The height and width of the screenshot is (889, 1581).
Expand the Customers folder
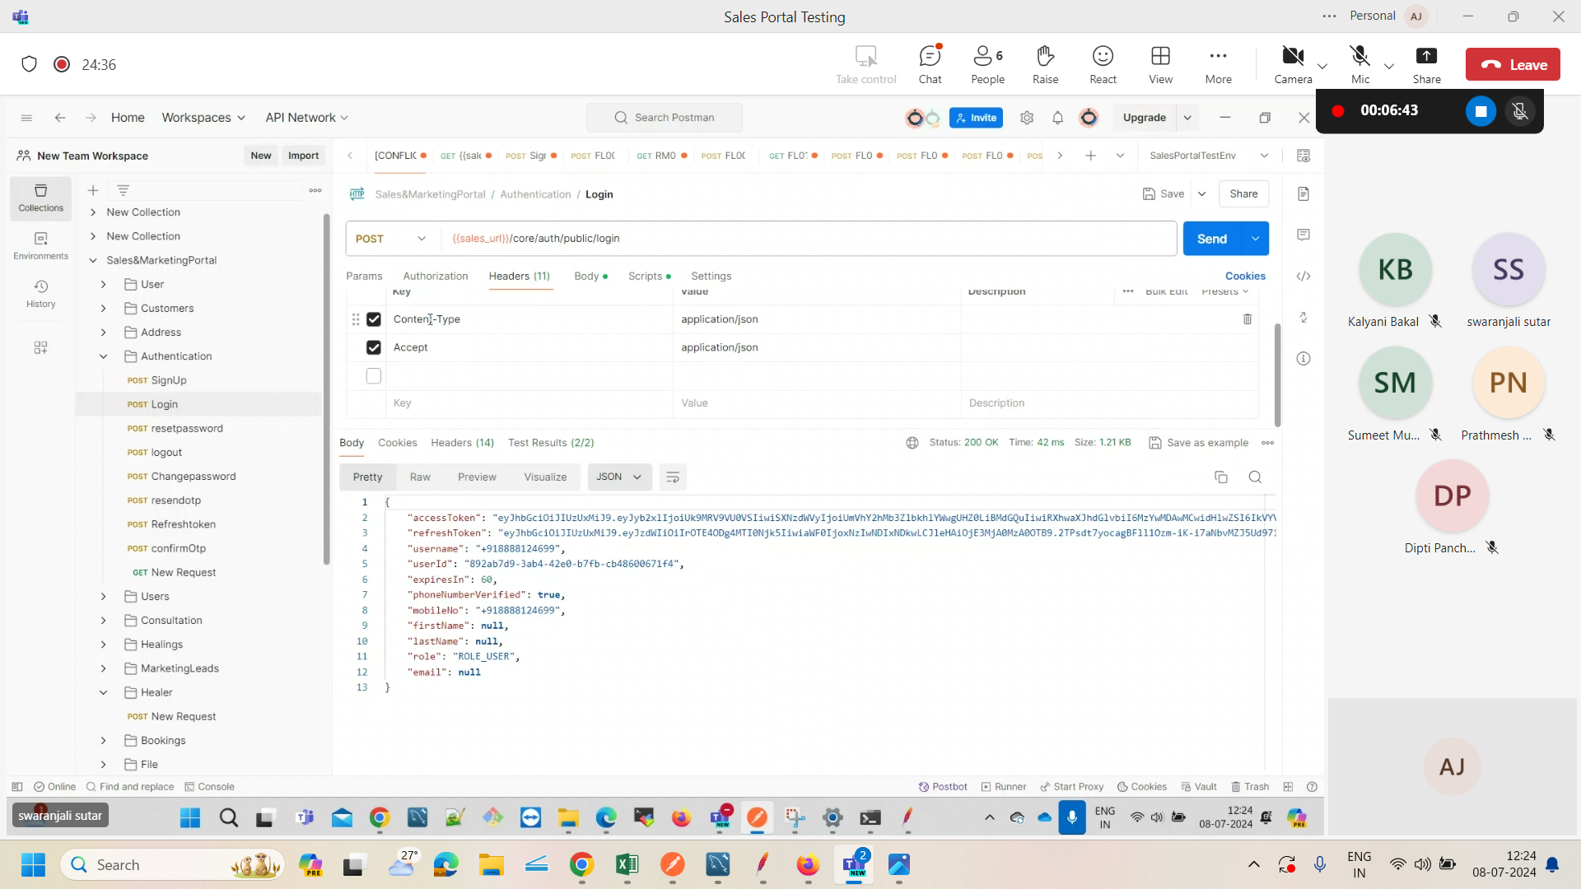coord(104,309)
